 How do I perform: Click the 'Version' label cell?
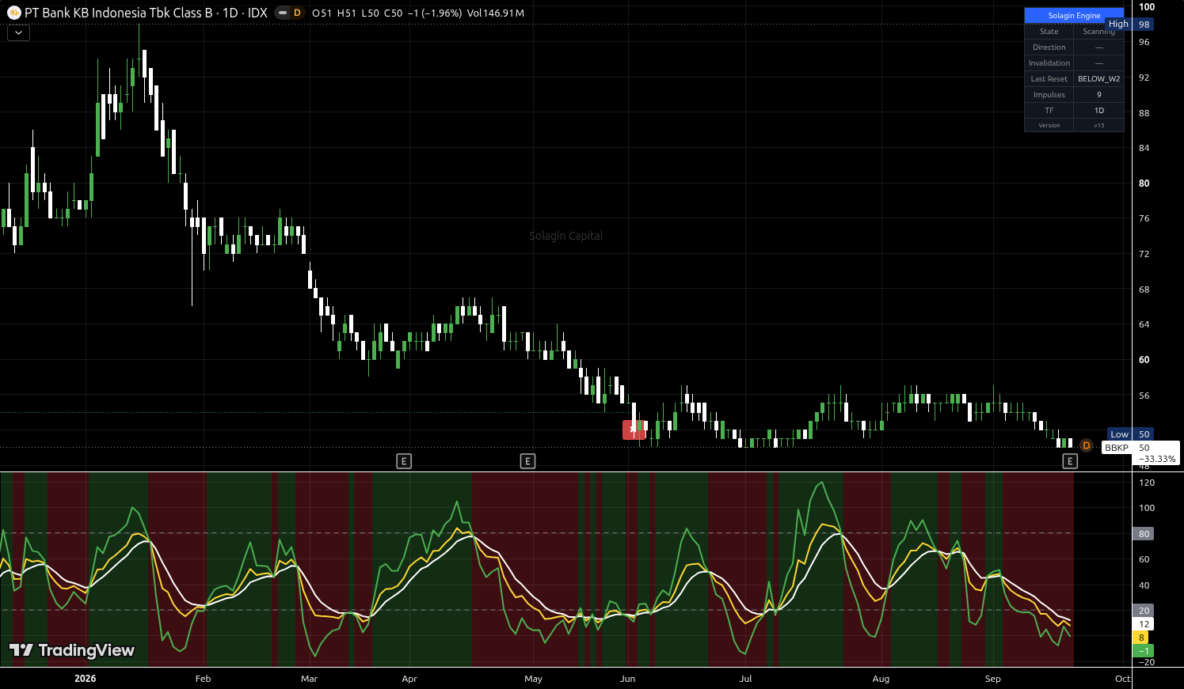pyautogui.click(x=1049, y=125)
